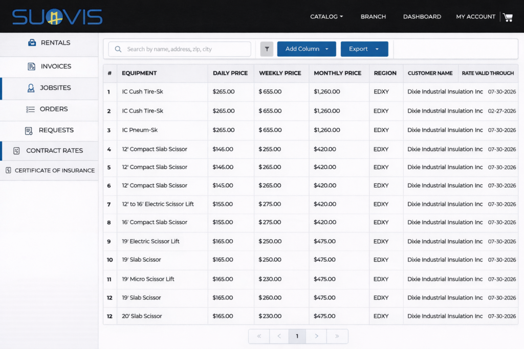Go to the next page of results
The height and width of the screenshot is (349, 524).
pyautogui.click(x=316, y=336)
